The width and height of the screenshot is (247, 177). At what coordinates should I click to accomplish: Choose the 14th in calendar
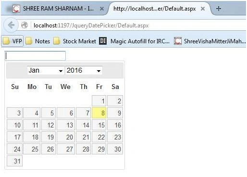83,125
